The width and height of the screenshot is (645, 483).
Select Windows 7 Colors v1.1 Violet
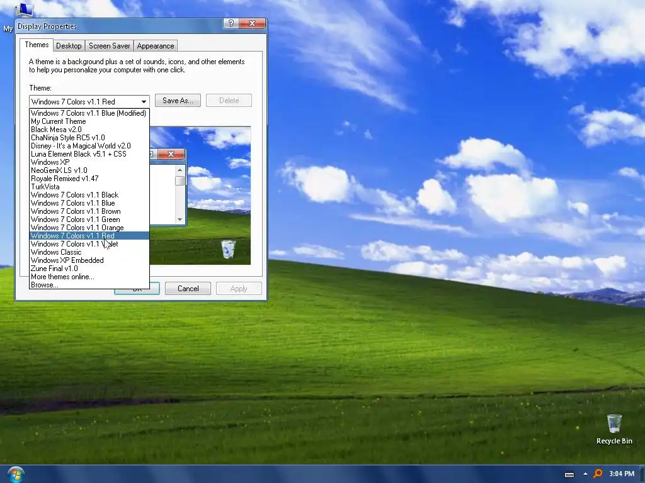89,244
